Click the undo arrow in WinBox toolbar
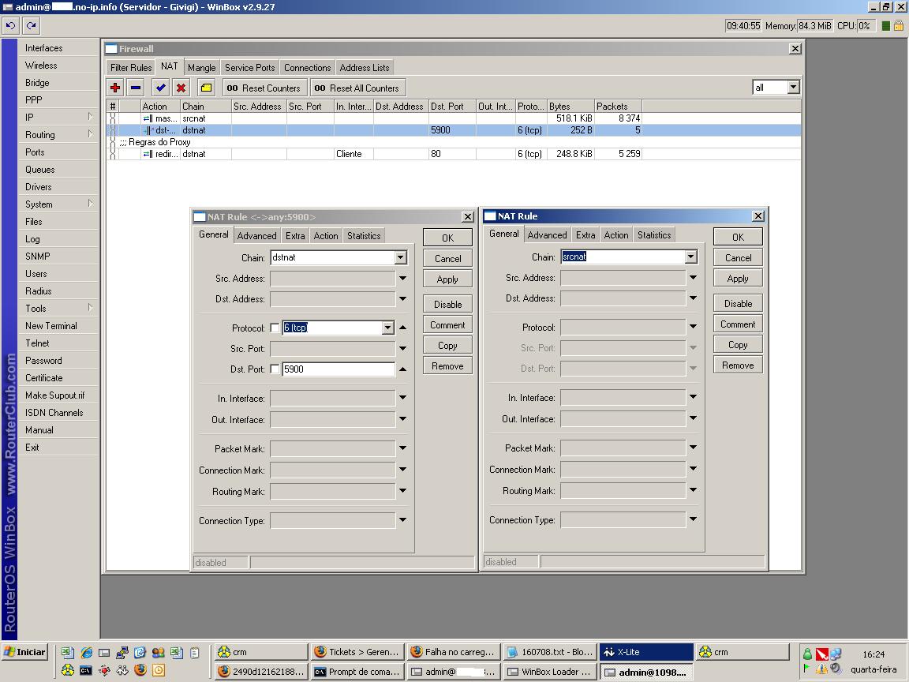Screen dimensions: 909x682 point(11,25)
